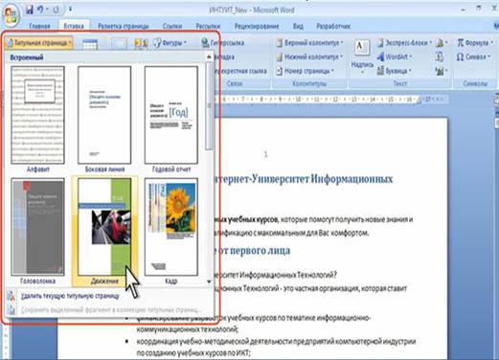The height and width of the screenshot is (360, 499).
Task: Click the gallery scroll down arrow
Action: [209, 281]
